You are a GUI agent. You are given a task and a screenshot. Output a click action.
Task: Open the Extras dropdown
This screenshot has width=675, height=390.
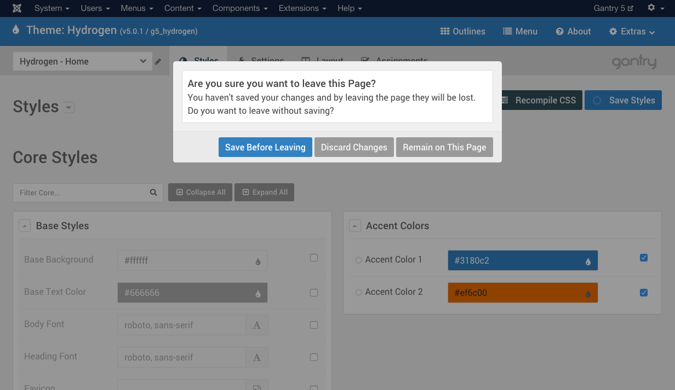pos(632,32)
